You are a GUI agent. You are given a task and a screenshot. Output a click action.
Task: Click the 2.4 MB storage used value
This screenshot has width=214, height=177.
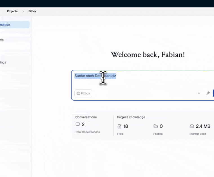[x=203, y=126]
